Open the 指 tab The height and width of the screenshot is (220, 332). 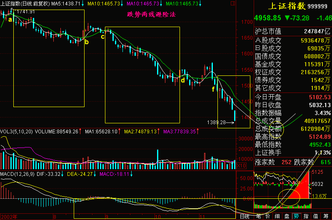click(x=306, y=216)
